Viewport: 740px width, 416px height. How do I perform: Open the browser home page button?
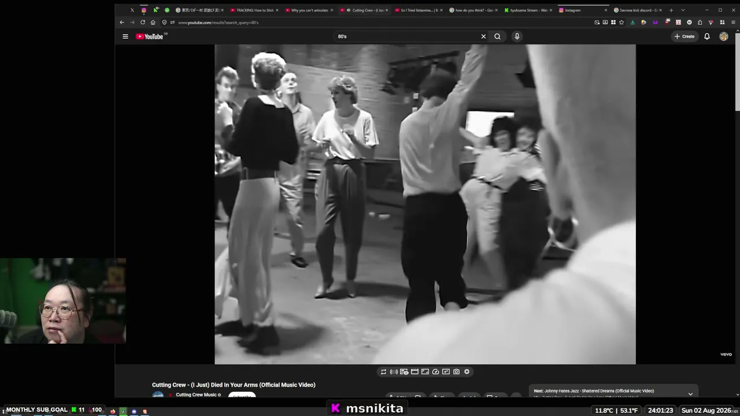tap(153, 23)
